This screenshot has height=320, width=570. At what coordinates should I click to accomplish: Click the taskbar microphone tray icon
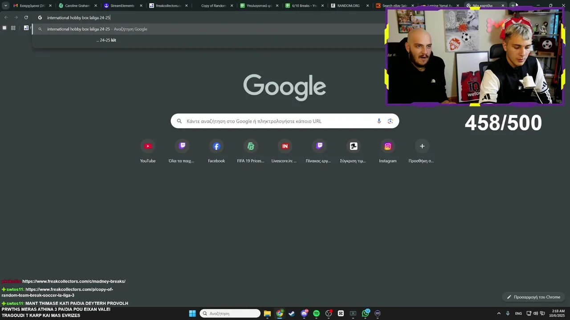coord(508,313)
